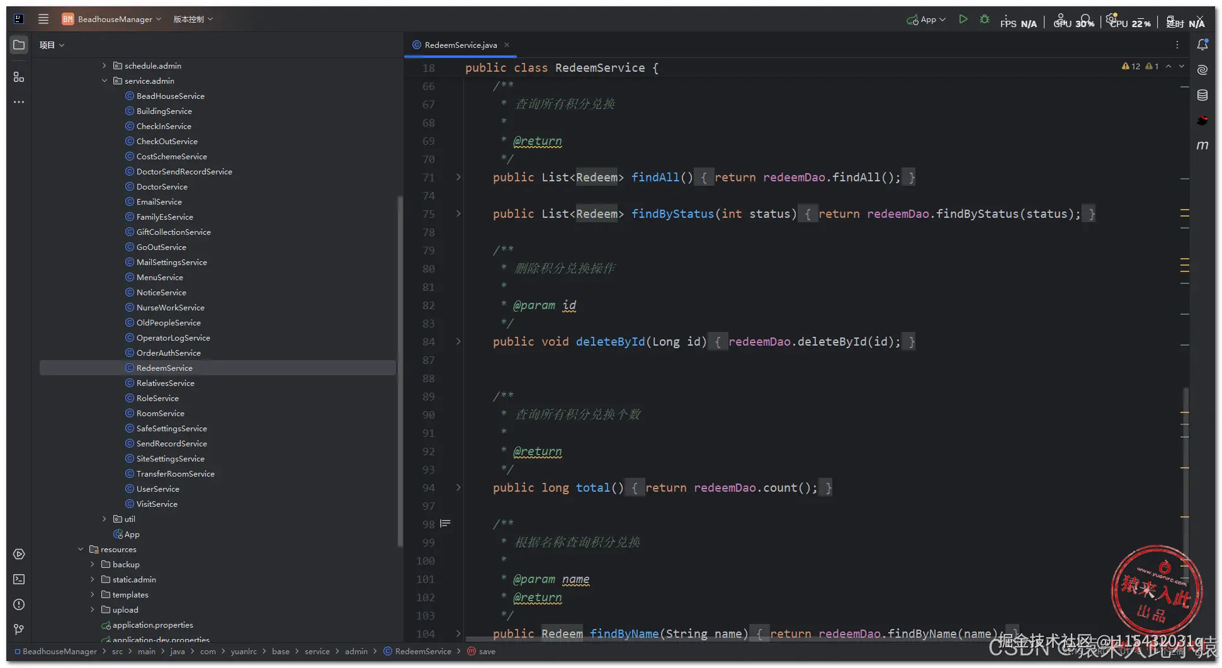Open the Structure tool window

19,77
